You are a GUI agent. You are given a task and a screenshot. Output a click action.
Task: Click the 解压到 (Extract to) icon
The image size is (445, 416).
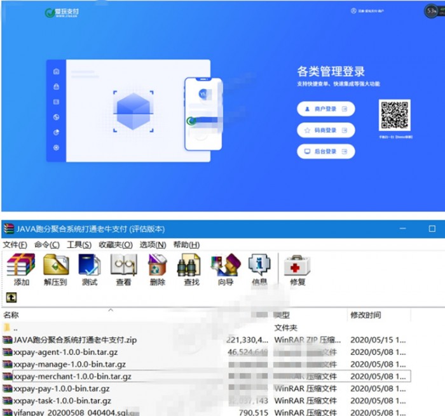55,269
